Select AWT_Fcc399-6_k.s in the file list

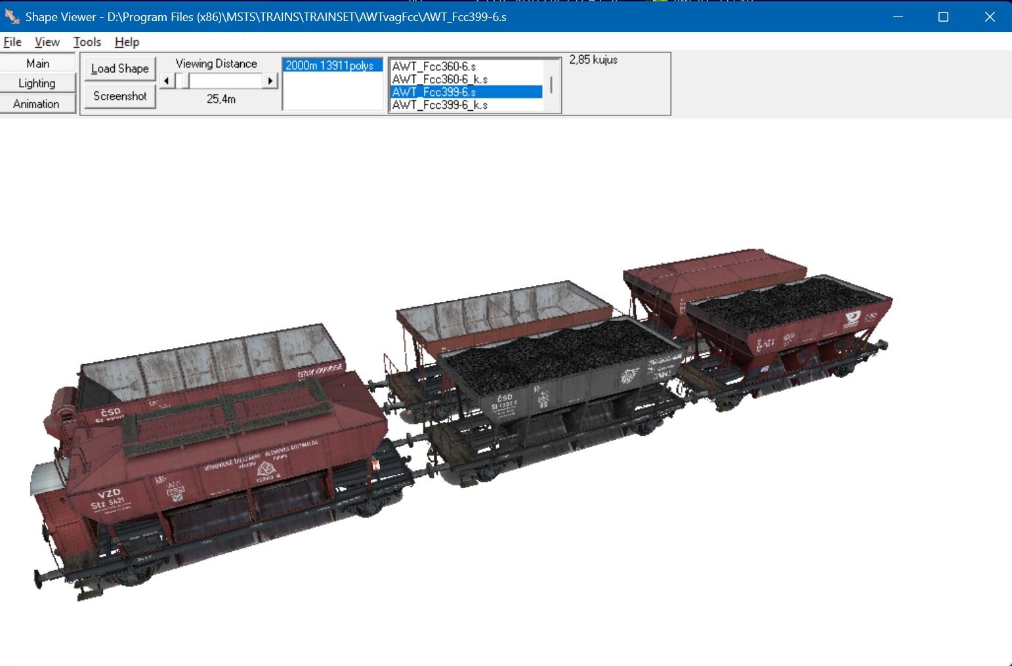440,105
